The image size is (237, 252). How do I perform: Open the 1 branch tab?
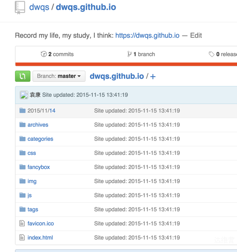click(141, 54)
